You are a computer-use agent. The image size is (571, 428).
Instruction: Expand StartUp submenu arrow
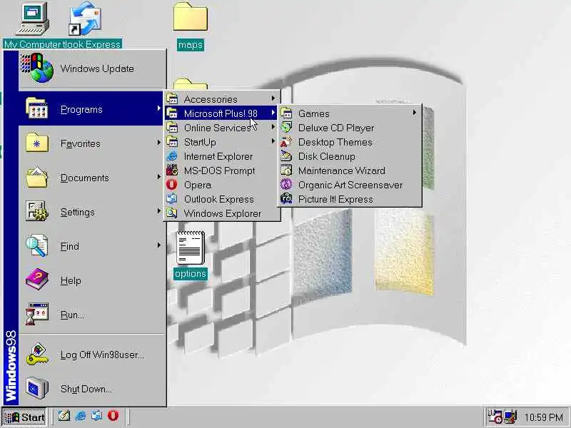(273, 141)
